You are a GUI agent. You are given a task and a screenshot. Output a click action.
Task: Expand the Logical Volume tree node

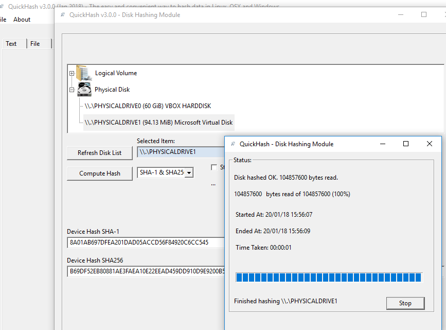pyautogui.click(x=72, y=73)
